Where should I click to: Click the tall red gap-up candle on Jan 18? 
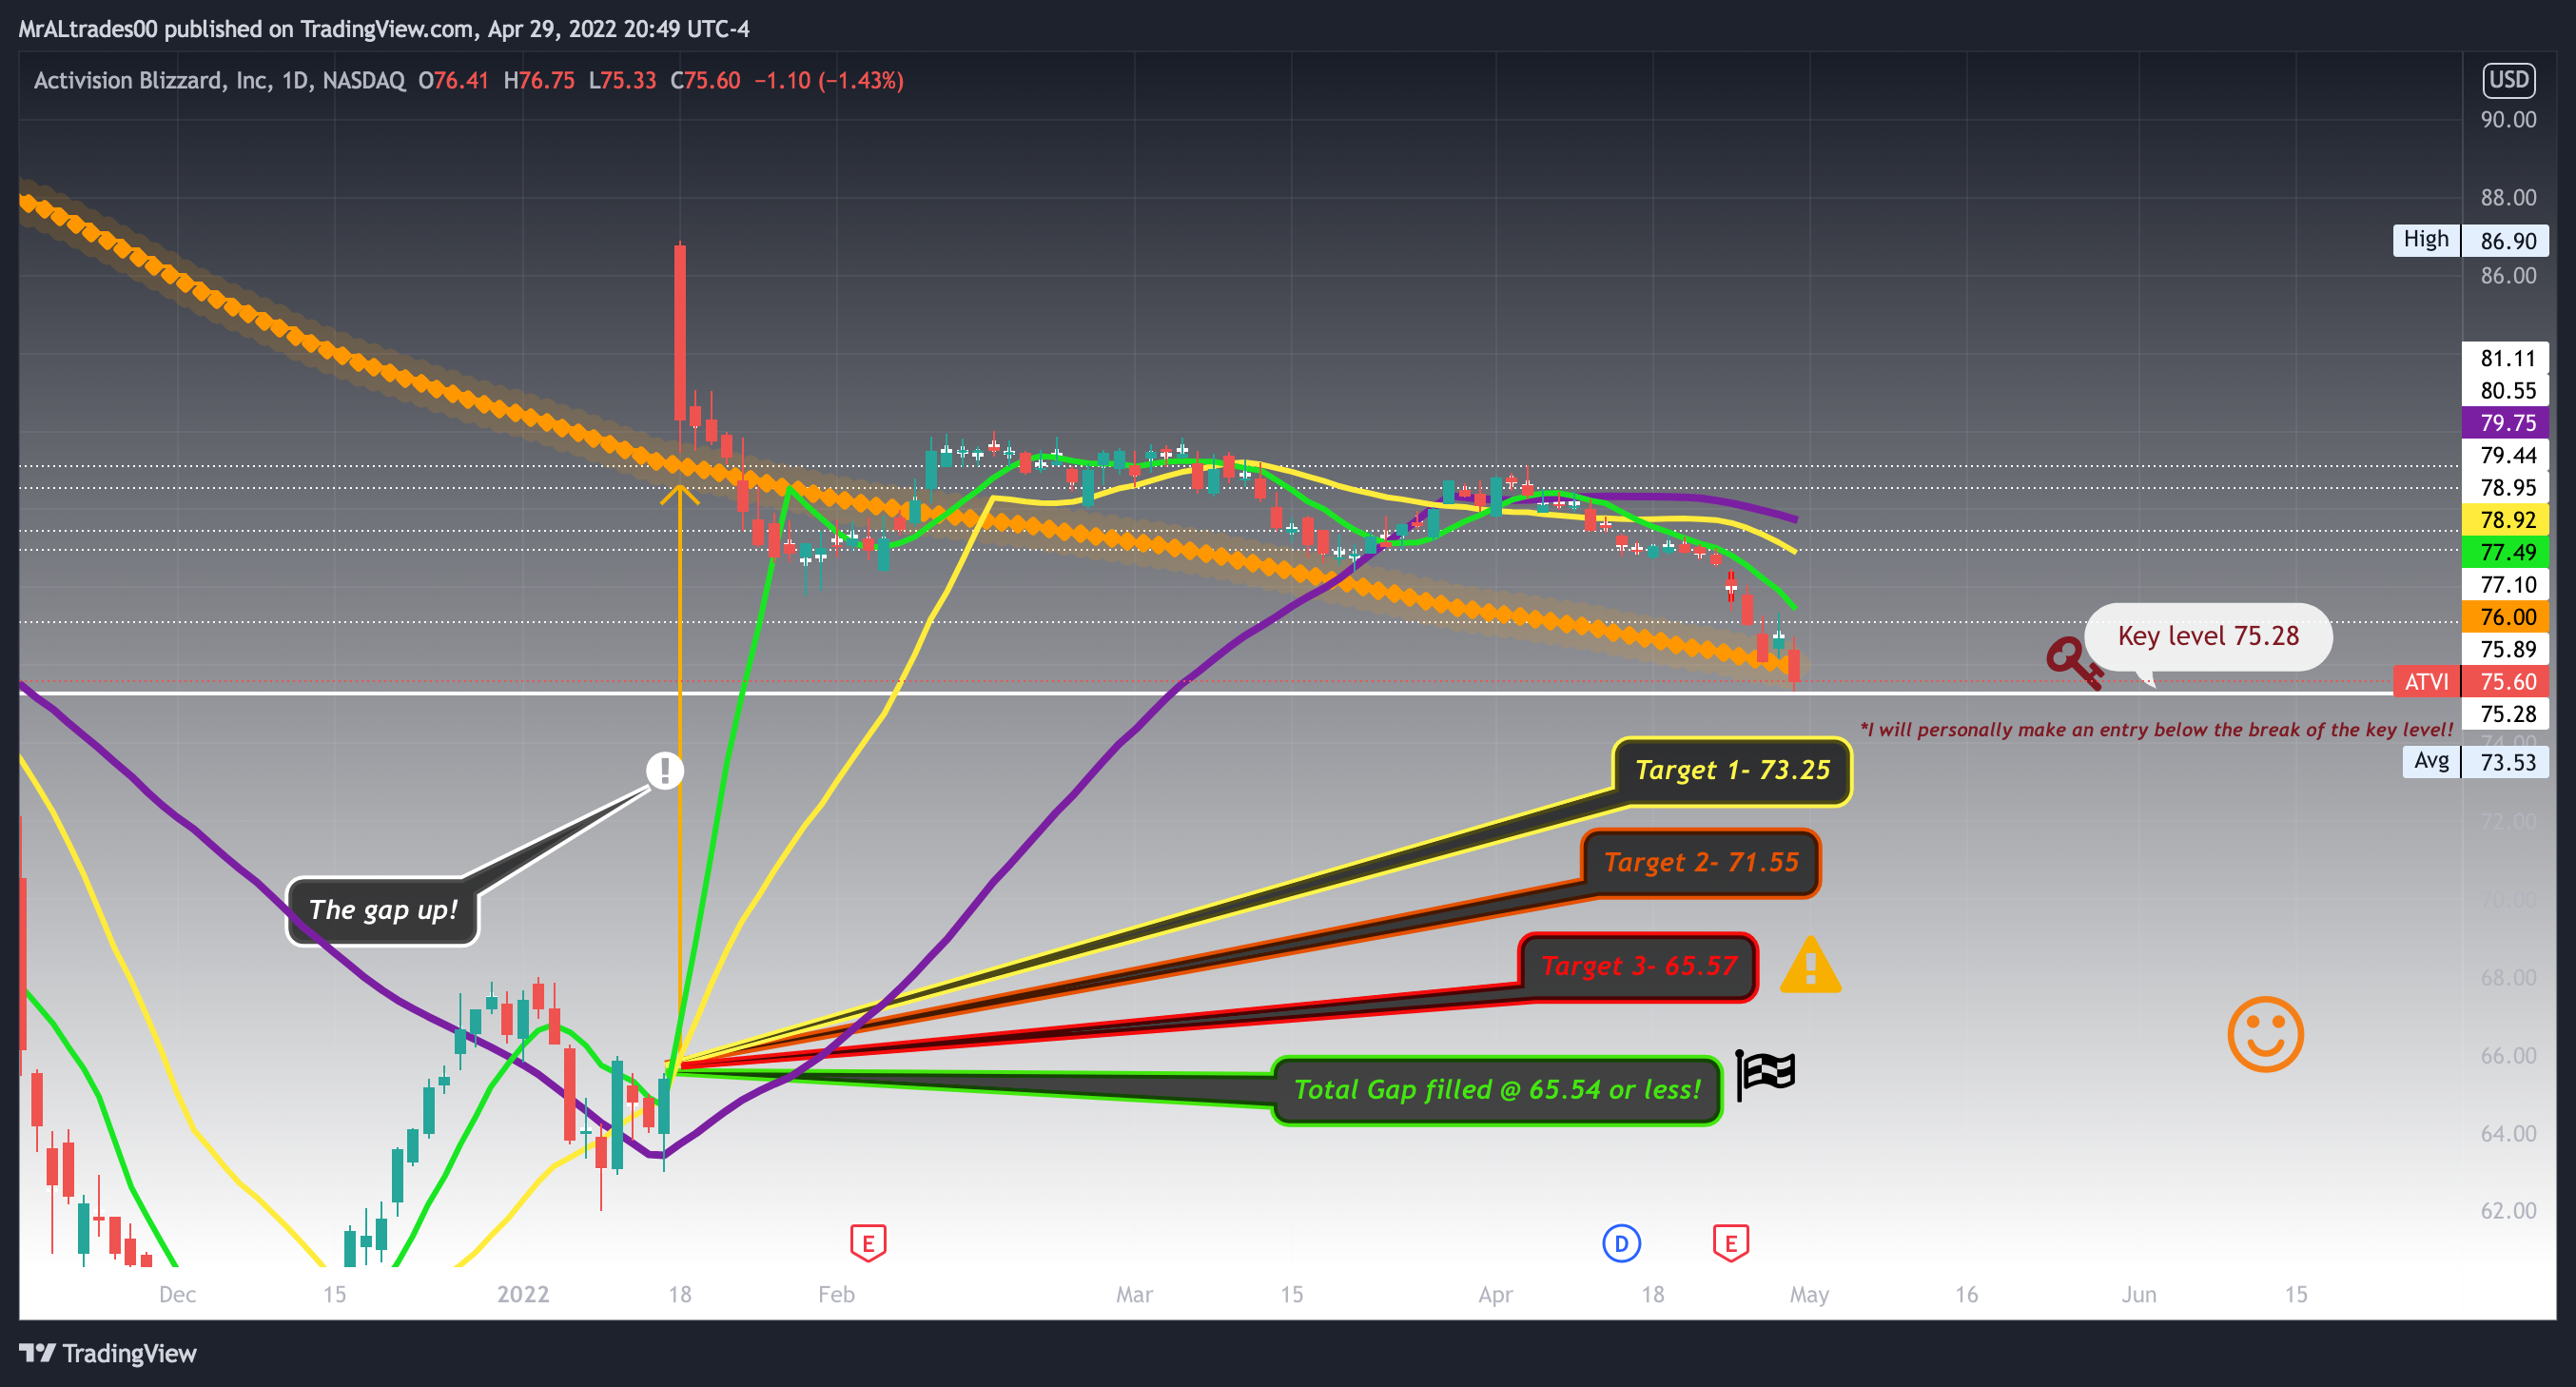tap(680, 332)
